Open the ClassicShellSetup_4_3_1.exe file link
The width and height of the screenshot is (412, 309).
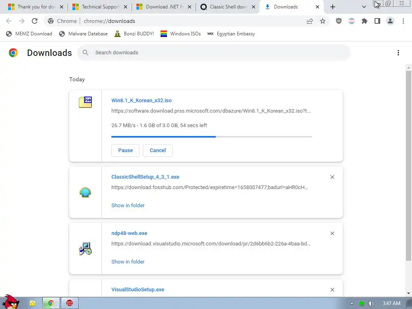tap(145, 177)
